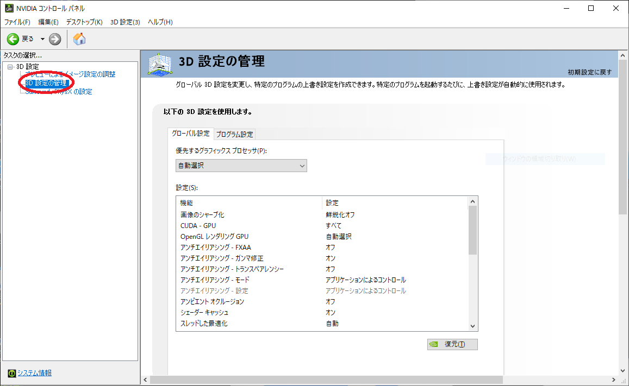Select 画像のシャープ化 setting row

coord(323,215)
